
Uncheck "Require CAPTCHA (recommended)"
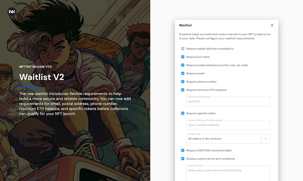click(183, 150)
